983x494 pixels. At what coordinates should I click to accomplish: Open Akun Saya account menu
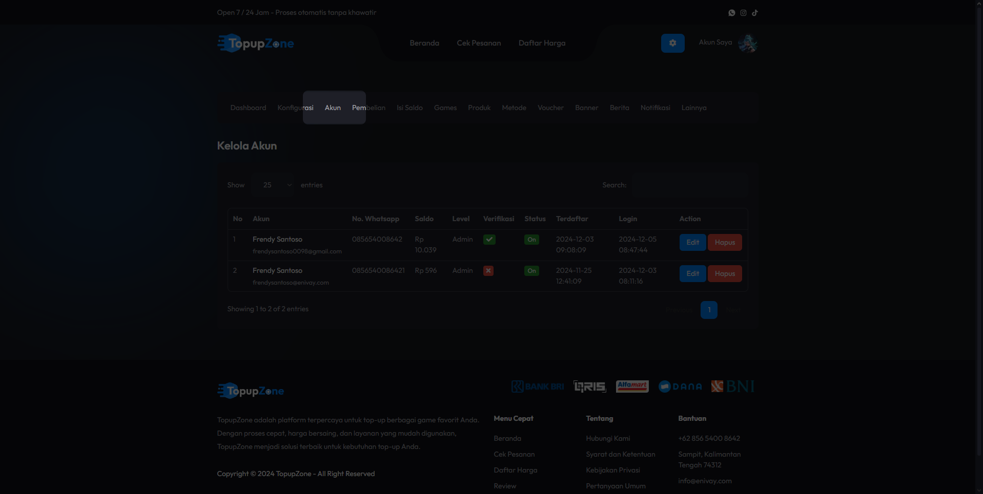click(x=715, y=42)
